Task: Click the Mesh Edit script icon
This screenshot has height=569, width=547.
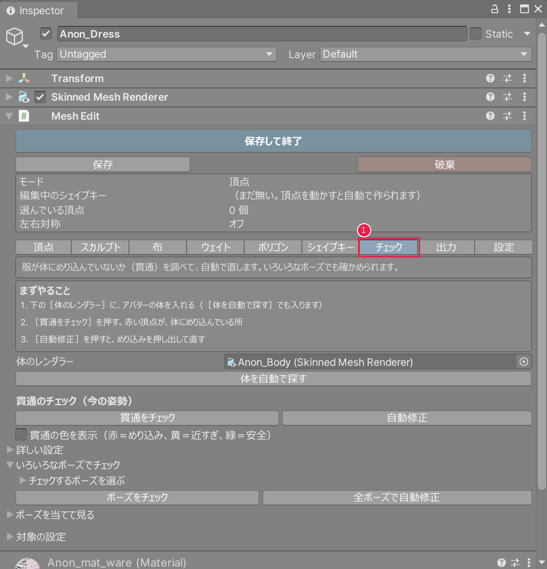Action: point(24,116)
